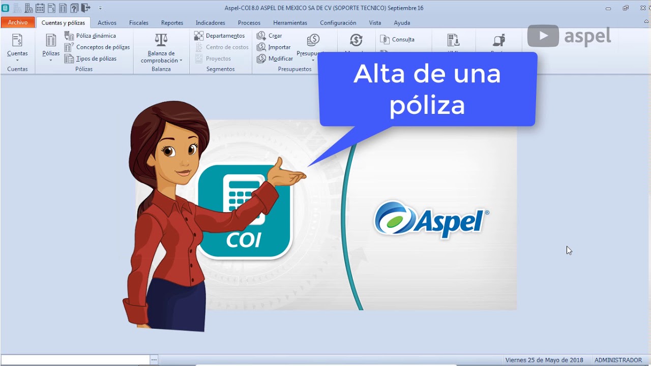Click the date 'Viernes 25 de Mayo de 2018'
The image size is (651, 366).
[544, 360]
